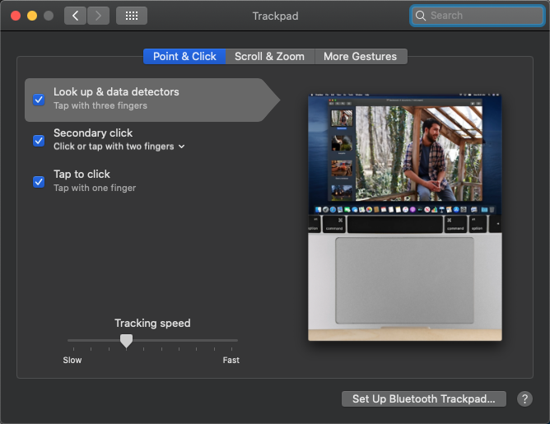
Task: Switch to the Scroll & Zoom tab
Action: coord(270,57)
